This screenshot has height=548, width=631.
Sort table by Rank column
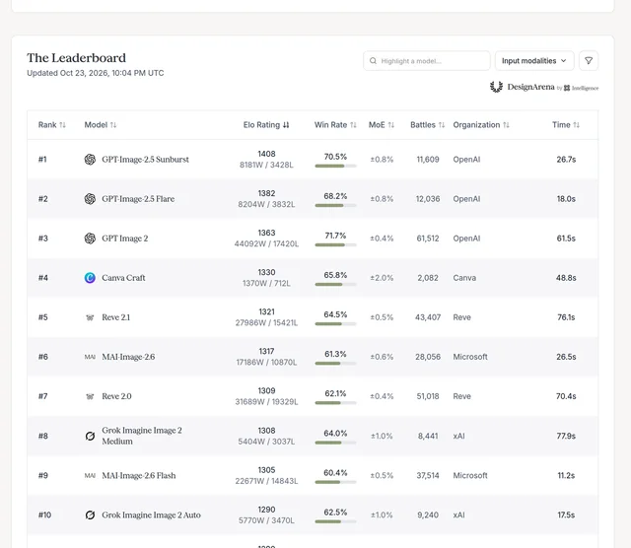(x=52, y=125)
